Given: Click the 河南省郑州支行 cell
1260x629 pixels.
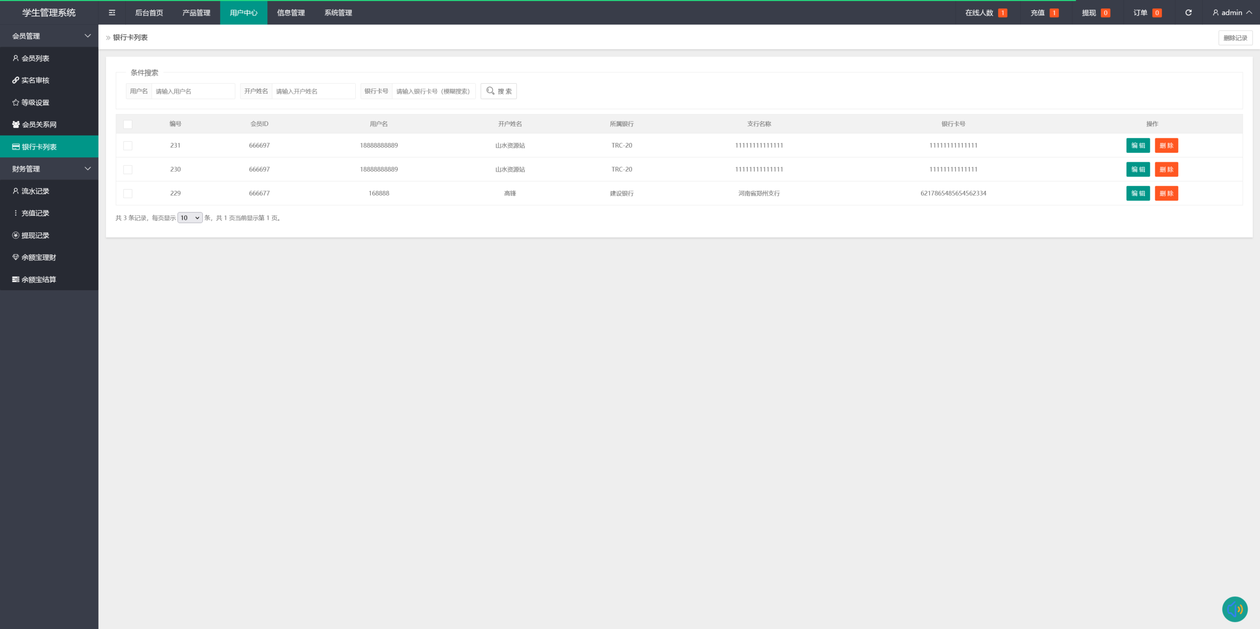Looking at the screenshot, I should click(759, 193).
